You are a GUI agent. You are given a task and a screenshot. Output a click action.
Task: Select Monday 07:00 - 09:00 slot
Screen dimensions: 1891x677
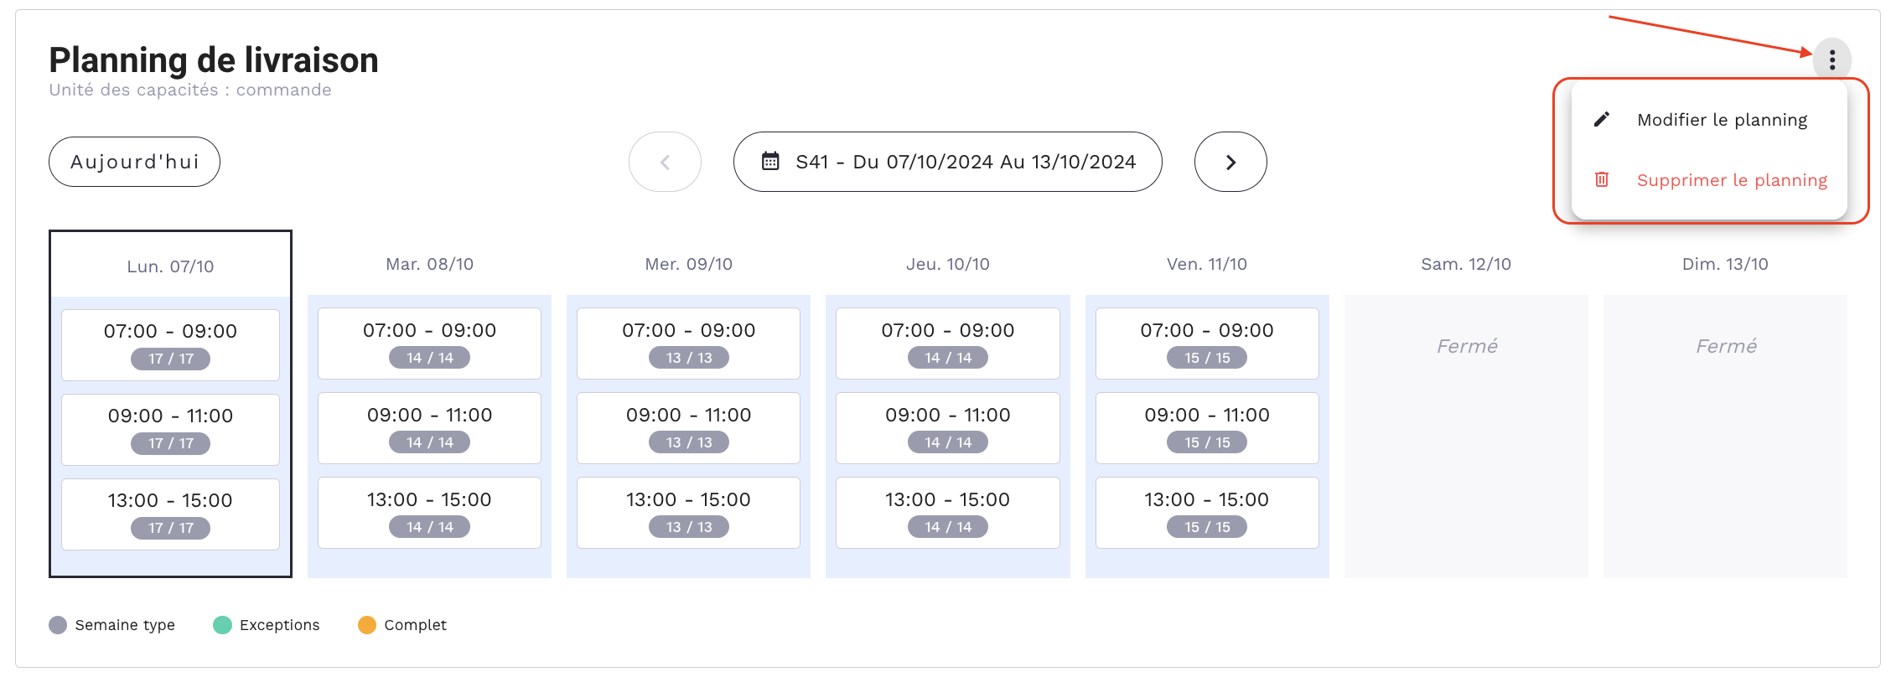pyautogui.click(x=170, y=345)
